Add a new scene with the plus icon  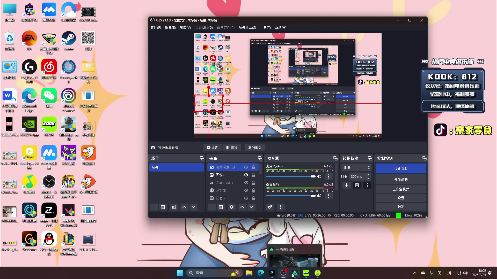click(x=154, y=207)
